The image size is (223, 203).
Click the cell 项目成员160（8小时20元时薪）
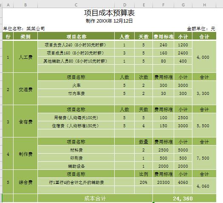coord(76,53)
